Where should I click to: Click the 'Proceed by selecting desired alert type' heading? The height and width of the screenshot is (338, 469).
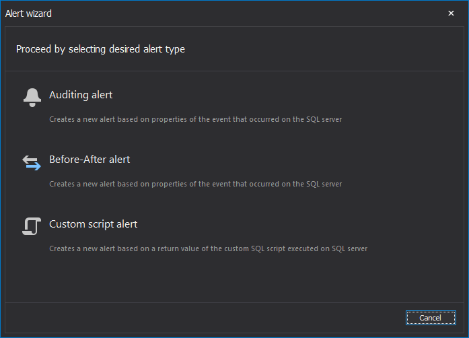coord(100,49)
